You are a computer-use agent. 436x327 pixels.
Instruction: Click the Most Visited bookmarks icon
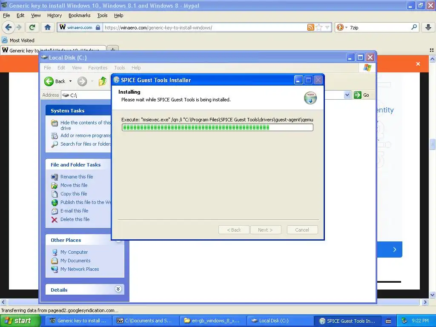point(4,40)
